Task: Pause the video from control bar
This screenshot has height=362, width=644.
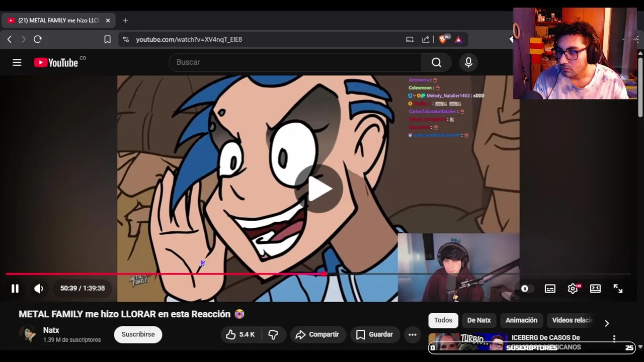Action: pos(15,289)
